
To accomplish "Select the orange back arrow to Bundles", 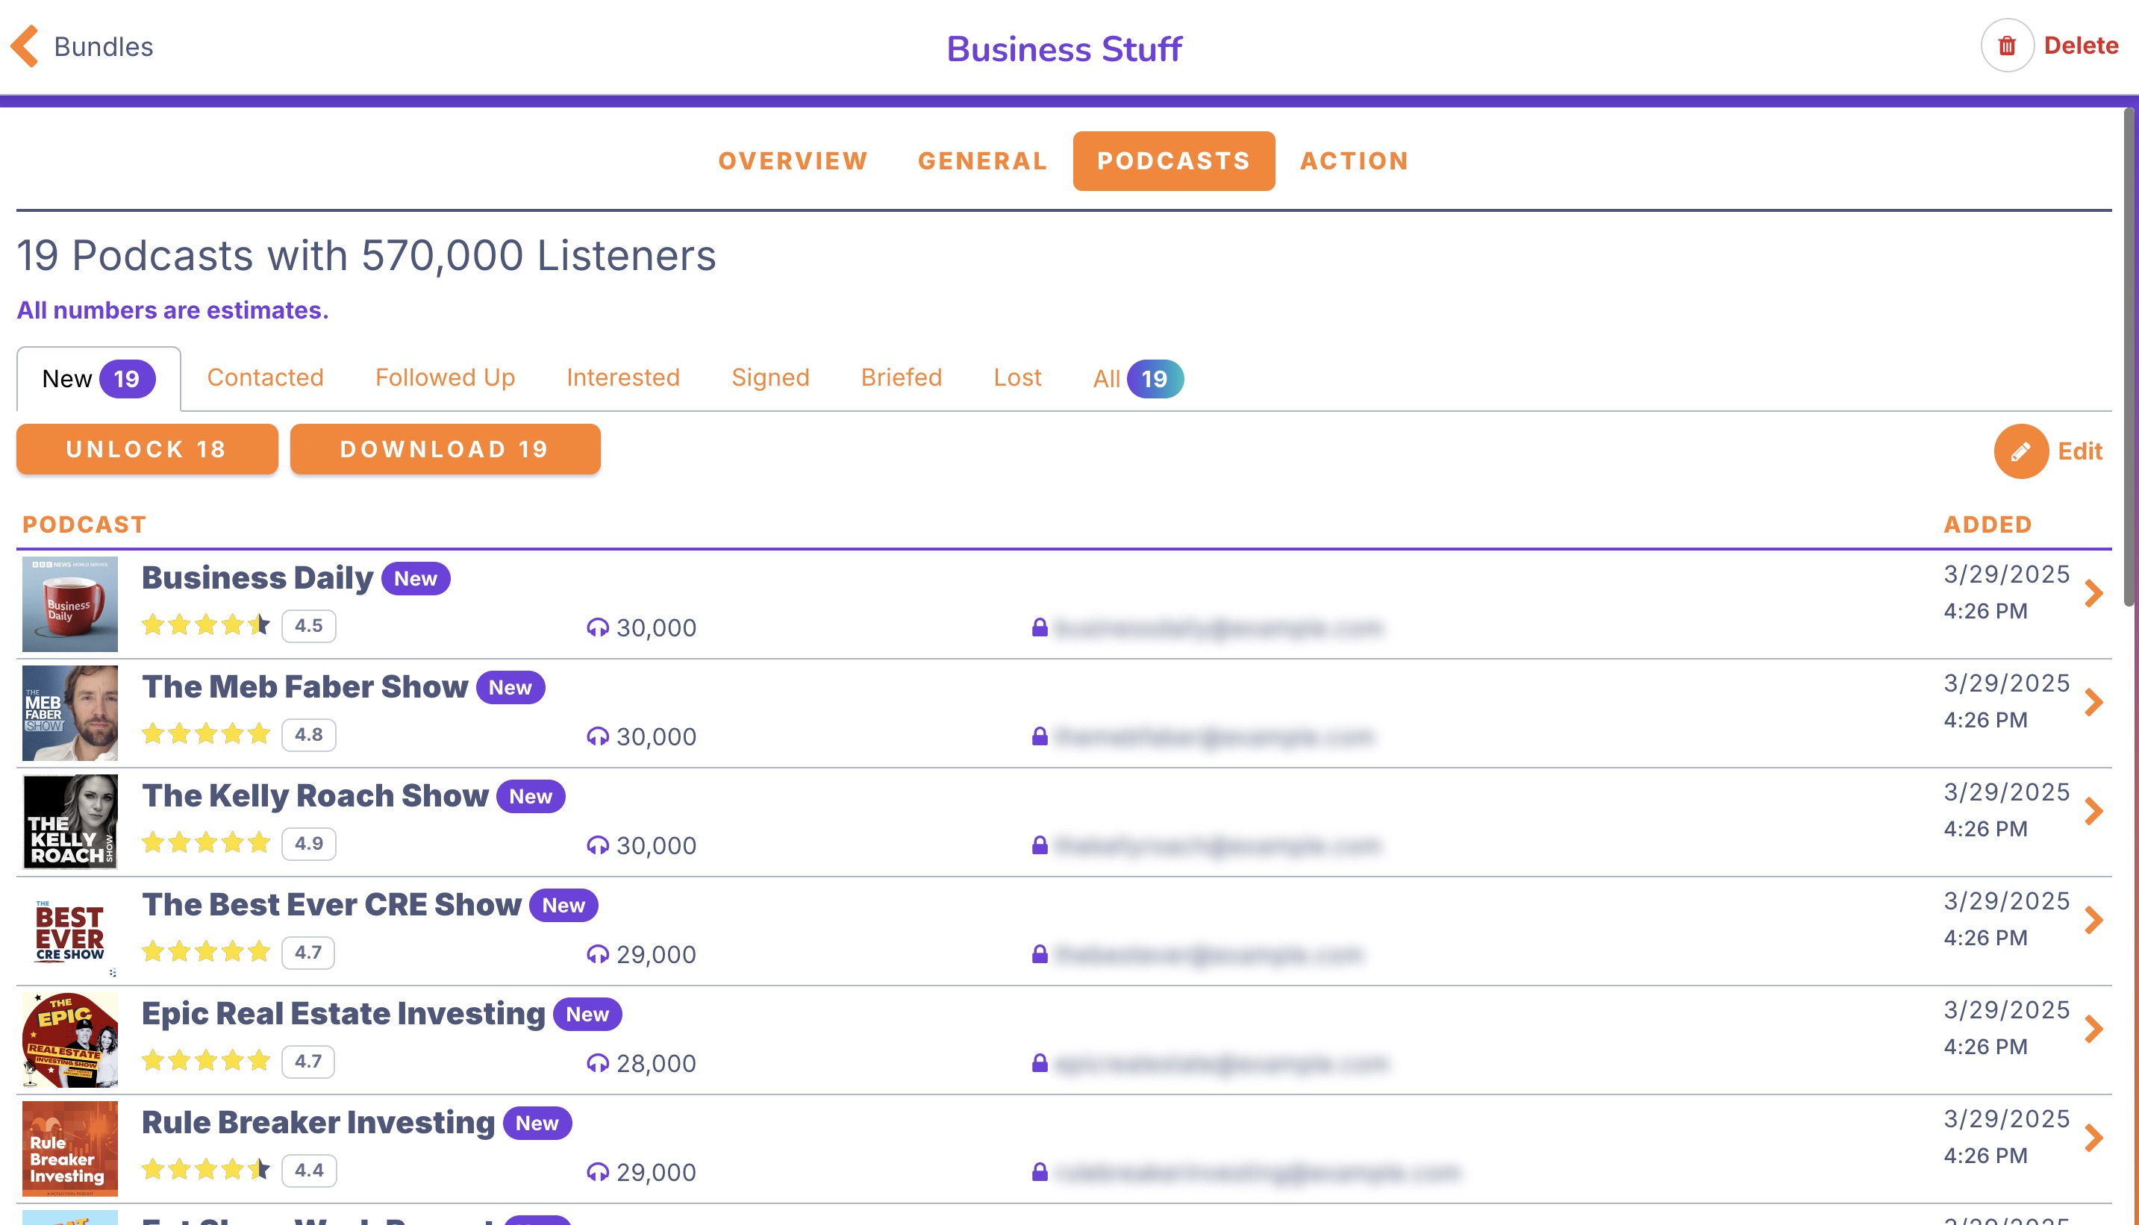I will (x=25, y=46).
